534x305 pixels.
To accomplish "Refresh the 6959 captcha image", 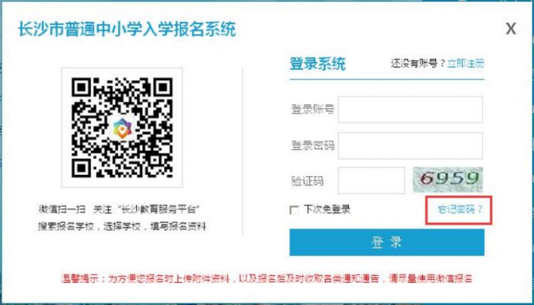I will 448,180.
